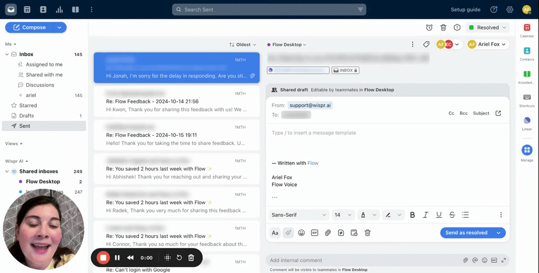Screen dimensions: 539x273
Task: Open the Flow Desktop shared inbox
Action: pos(44,182)
